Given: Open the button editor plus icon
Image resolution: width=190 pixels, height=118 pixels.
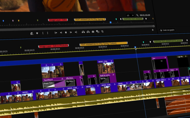Looking at the screenshot, I should (x=153, y=30).
